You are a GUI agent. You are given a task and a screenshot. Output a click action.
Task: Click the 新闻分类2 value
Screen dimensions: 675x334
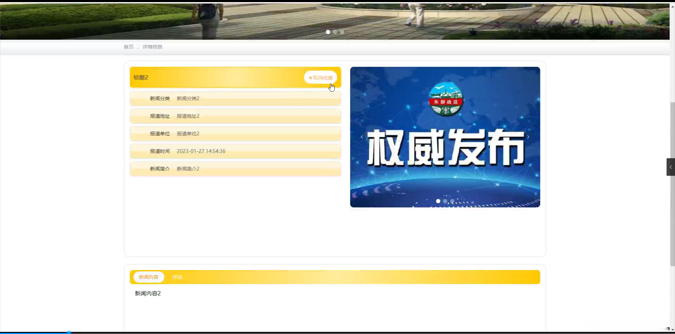click(x=188, y=98)
